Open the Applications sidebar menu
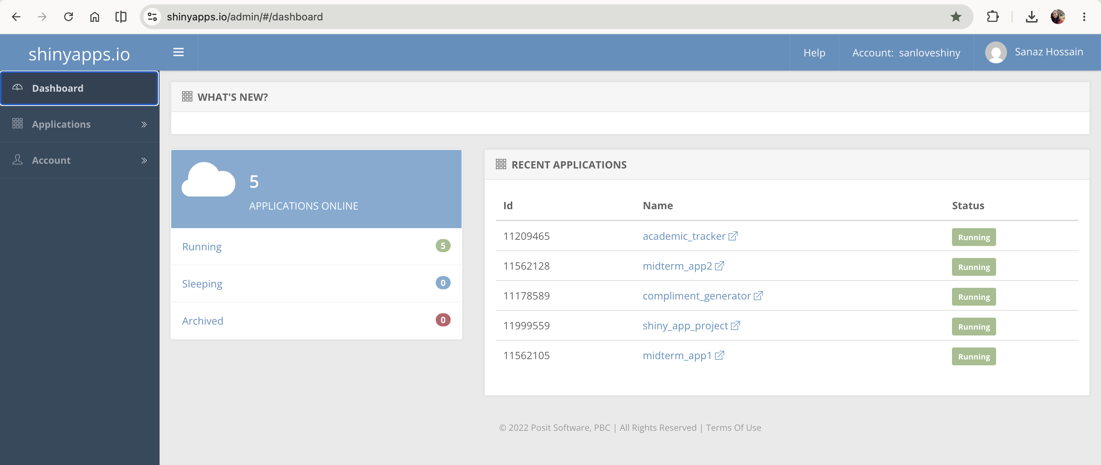Image resolution: width=1101 pixels, height=465 pixels. pos(79,124)
